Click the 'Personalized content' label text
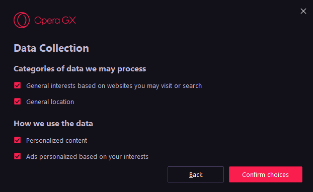Screen dimensions: 313x192 pos(57,141)
